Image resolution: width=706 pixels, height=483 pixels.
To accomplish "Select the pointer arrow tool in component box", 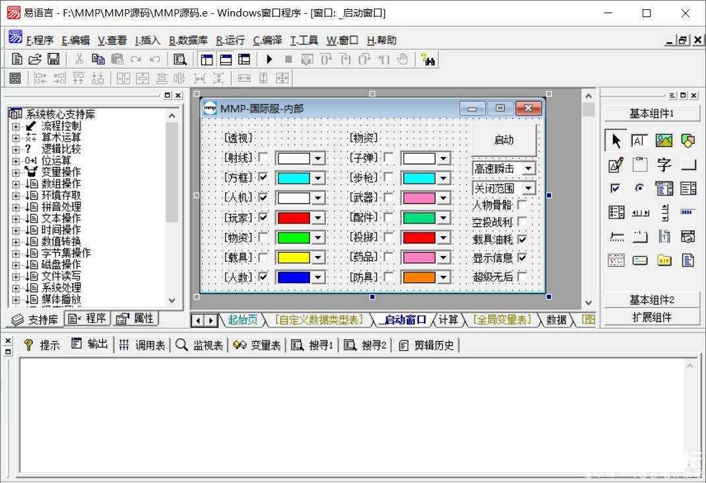I will pos(616,141).
